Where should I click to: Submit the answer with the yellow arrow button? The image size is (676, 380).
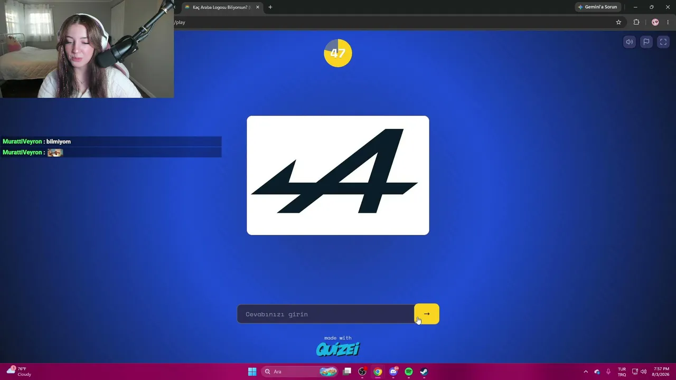[x=427, y=314]
